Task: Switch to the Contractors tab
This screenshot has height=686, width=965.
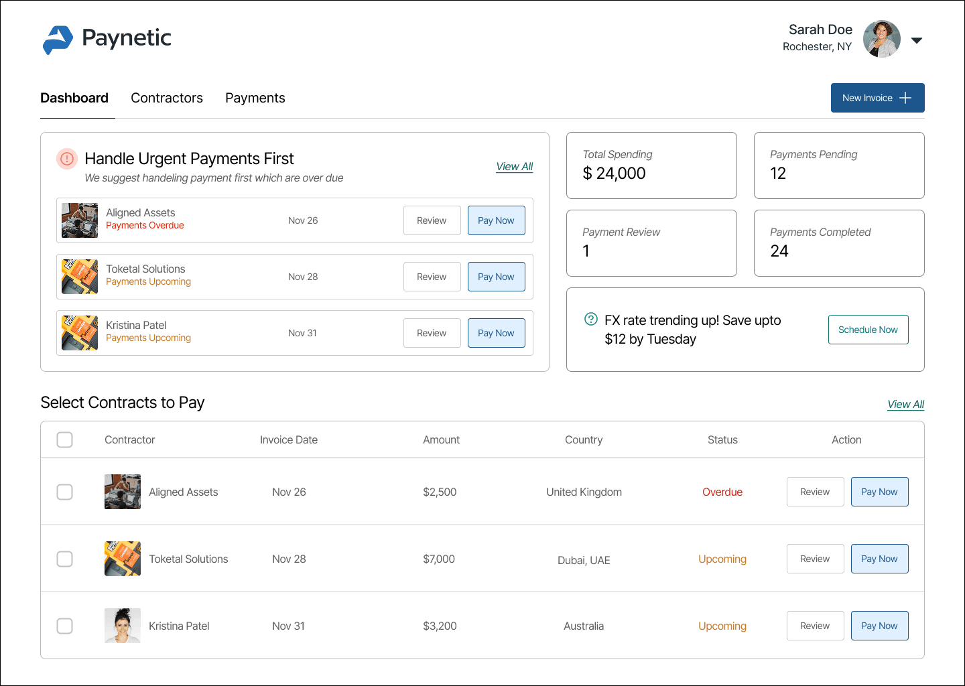Action: (x=167, y=98)
